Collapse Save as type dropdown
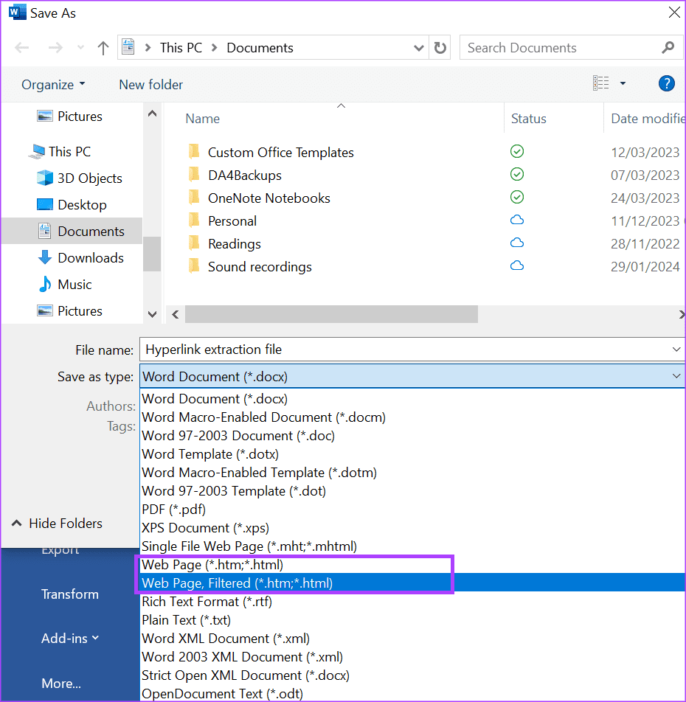 click(676, 377)
